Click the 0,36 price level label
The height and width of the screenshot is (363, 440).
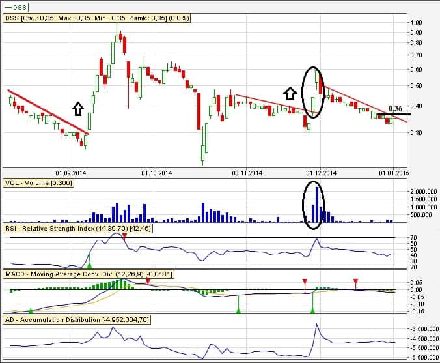(x=394, y=109)
